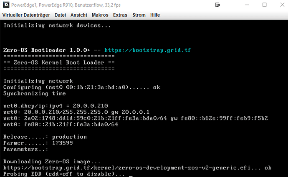Click the line with gateway 20.0.0.1
Image resolution: width=288 pixels, height=177 pixels.
(76, 112)
